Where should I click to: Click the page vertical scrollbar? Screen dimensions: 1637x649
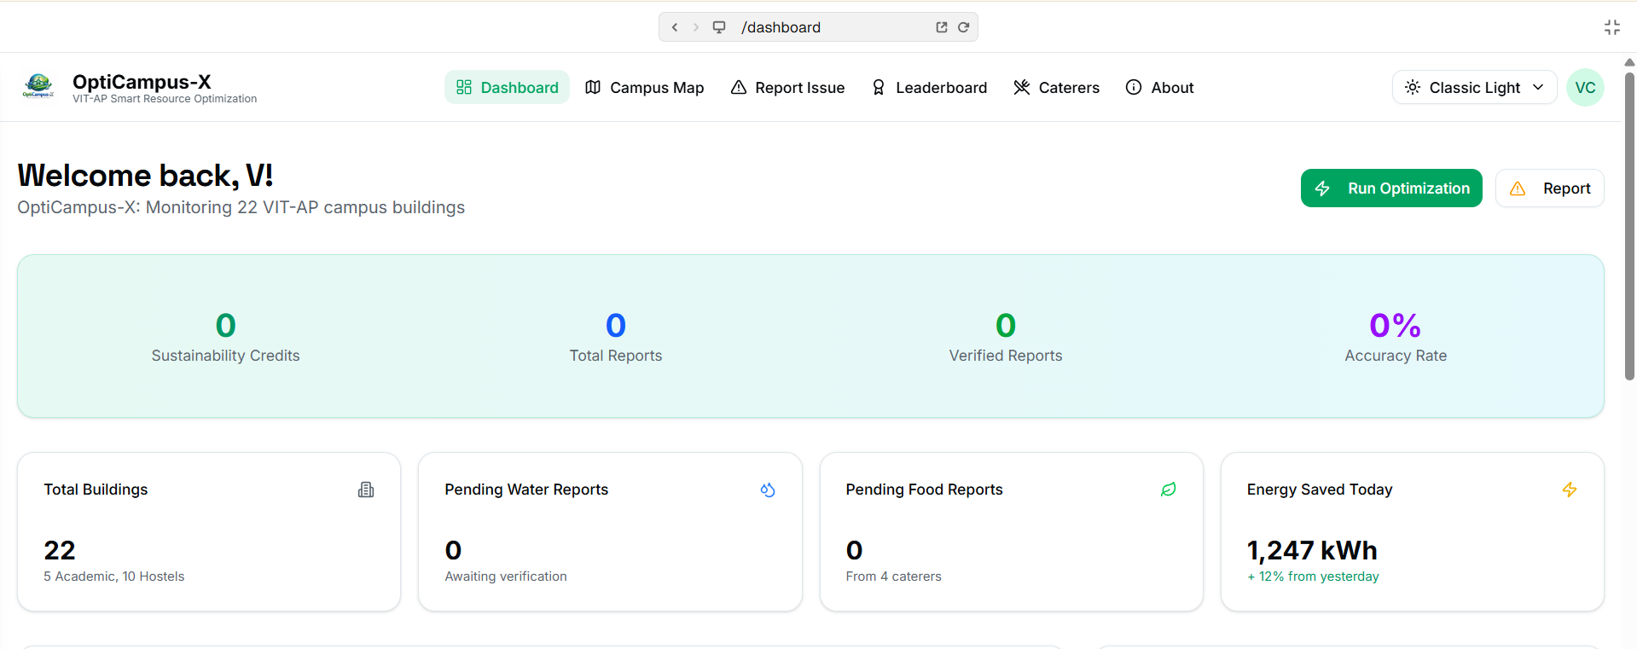tap(1629, 227)
